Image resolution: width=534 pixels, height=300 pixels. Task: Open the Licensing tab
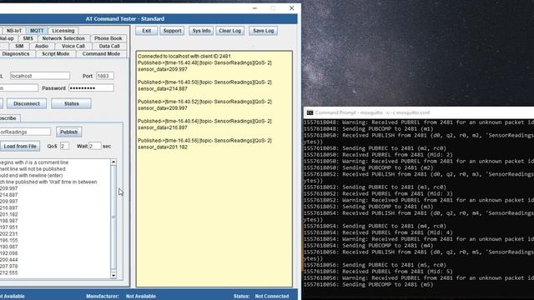pos(63,31)
